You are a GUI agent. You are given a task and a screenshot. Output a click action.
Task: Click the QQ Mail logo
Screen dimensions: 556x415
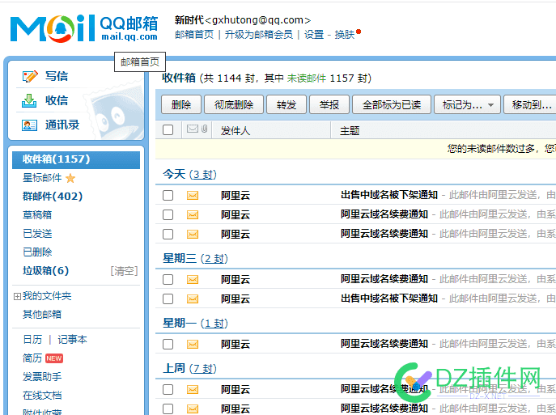point(84,28)
